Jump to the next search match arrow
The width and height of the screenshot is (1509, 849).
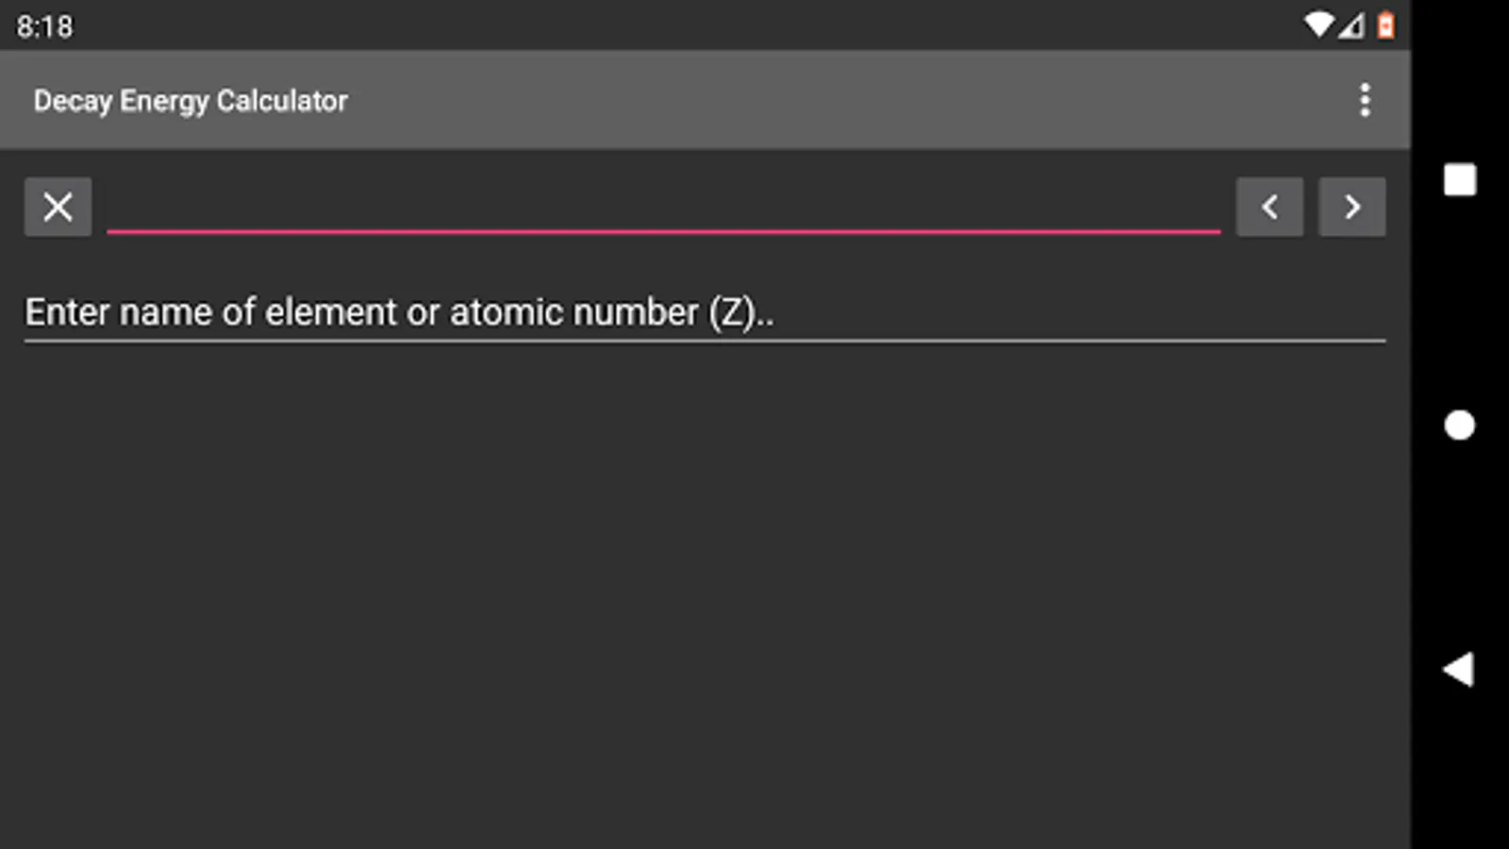pos(1351,207)
